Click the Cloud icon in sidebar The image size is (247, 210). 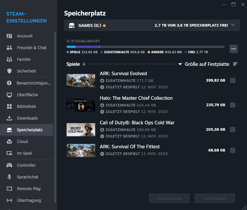[9, 142]
